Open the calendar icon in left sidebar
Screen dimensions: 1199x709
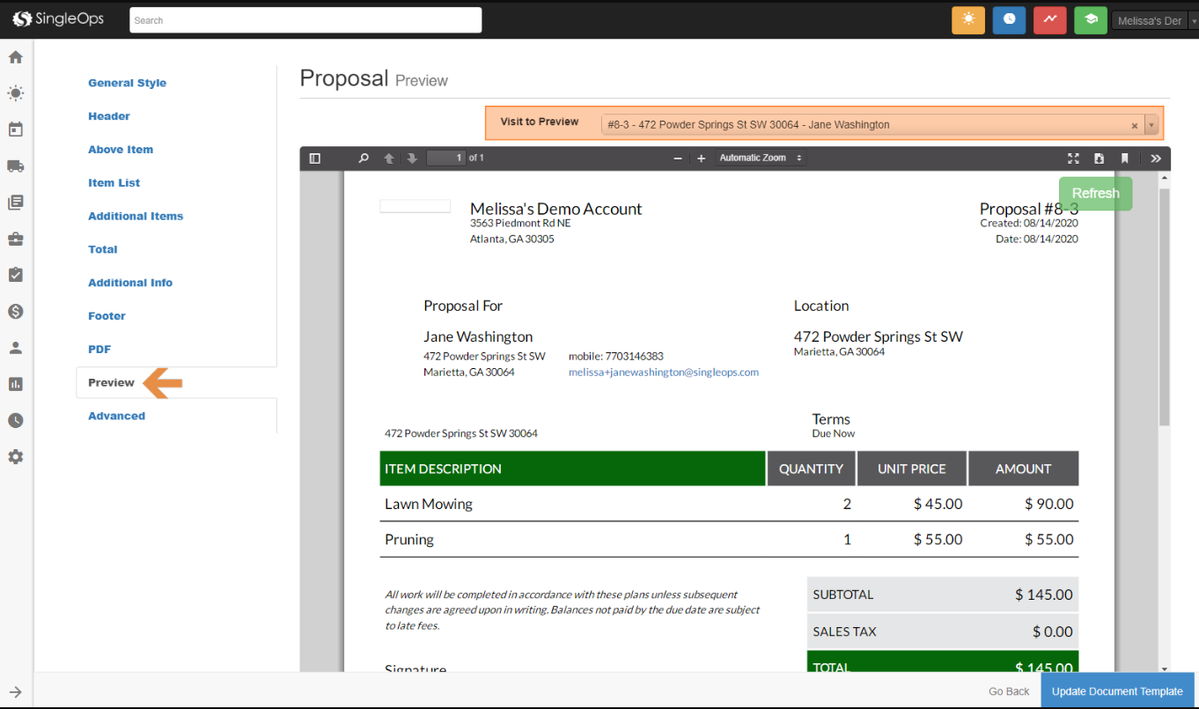point(16,129)
